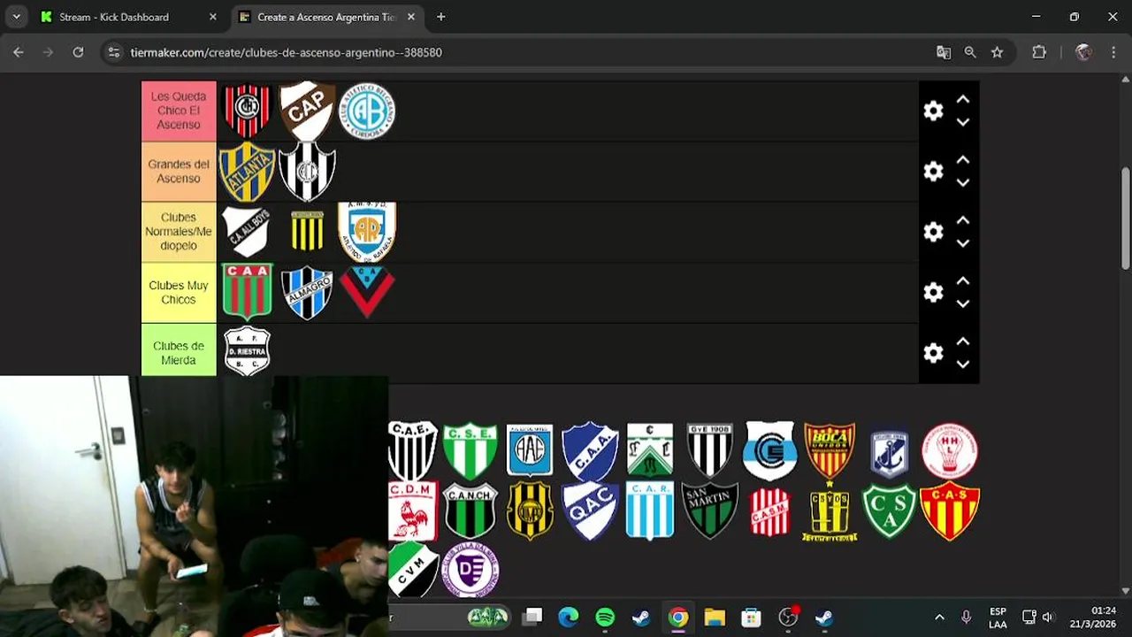This screenshot has width=1132, height=637.
Task: Move Clubes Muy Chicos tier up
Action: [963, 281]
